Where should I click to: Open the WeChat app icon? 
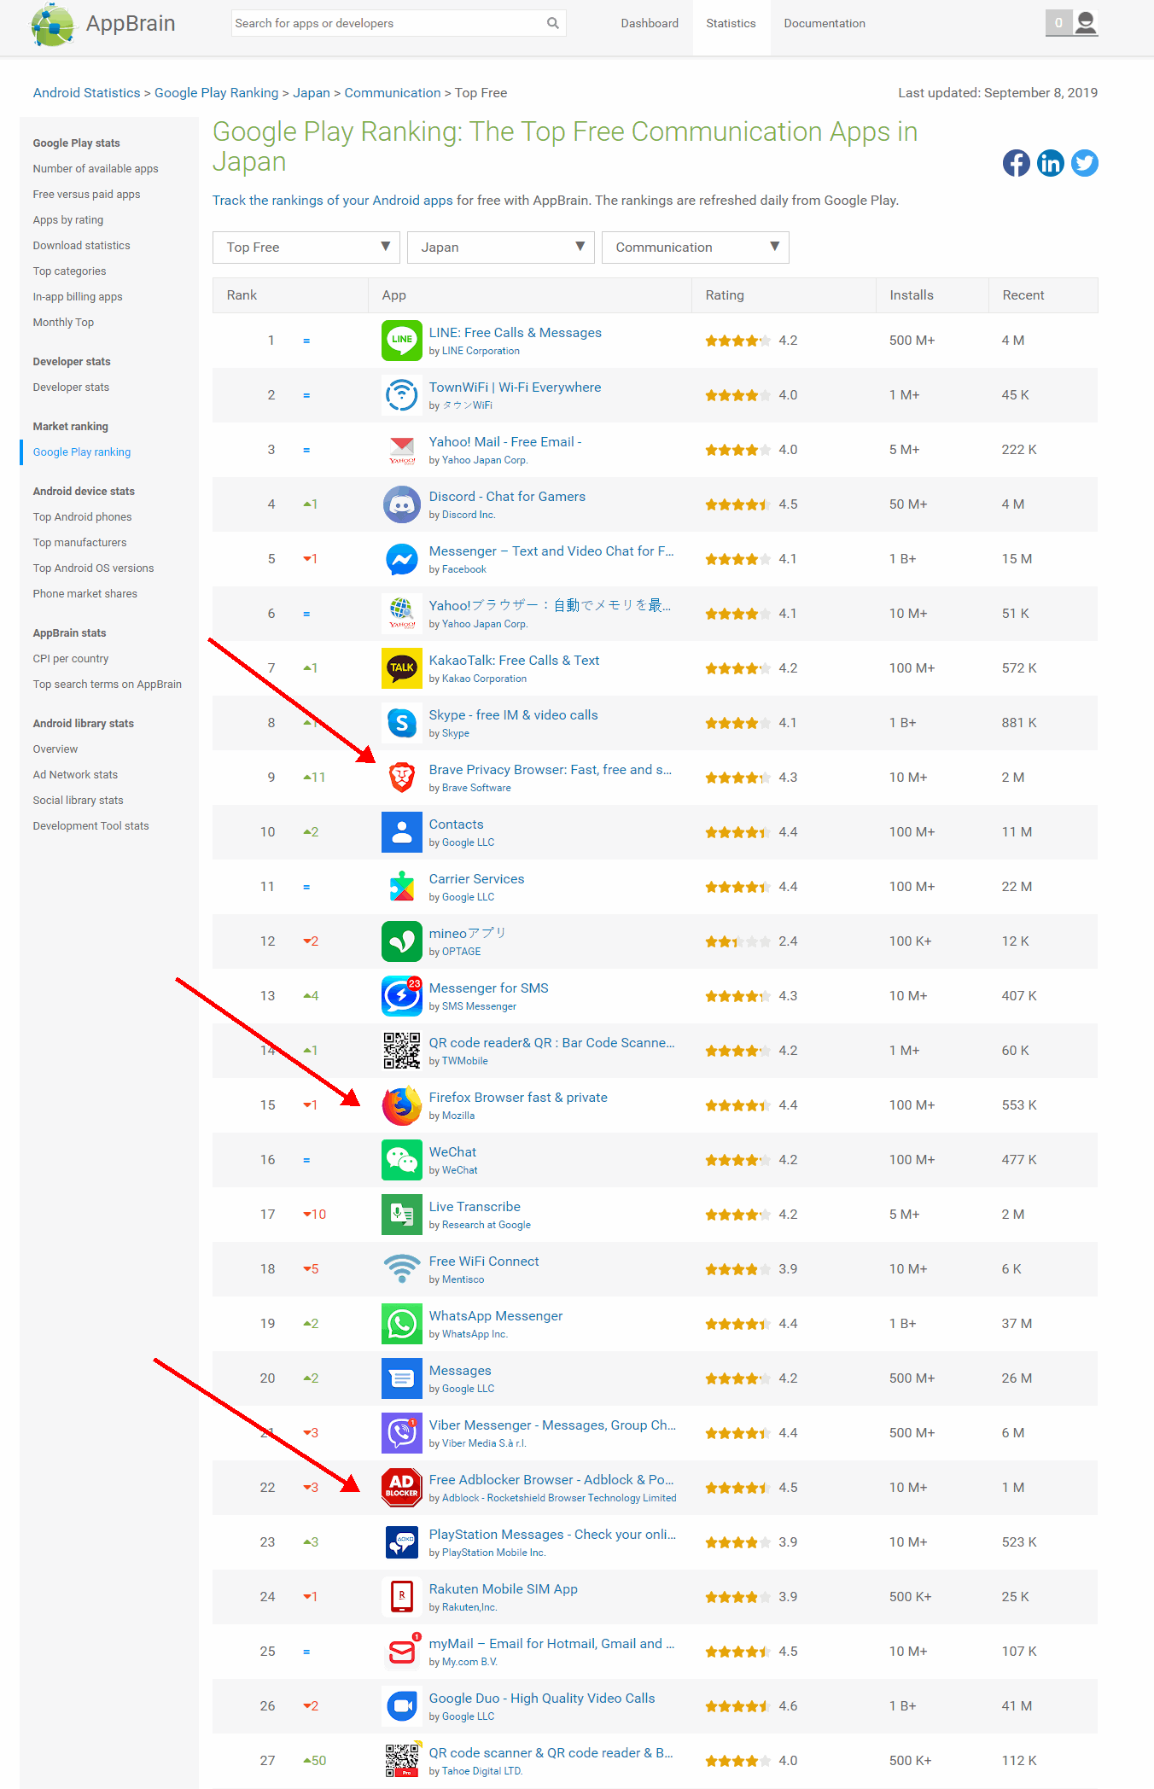tap(401, 1160)
